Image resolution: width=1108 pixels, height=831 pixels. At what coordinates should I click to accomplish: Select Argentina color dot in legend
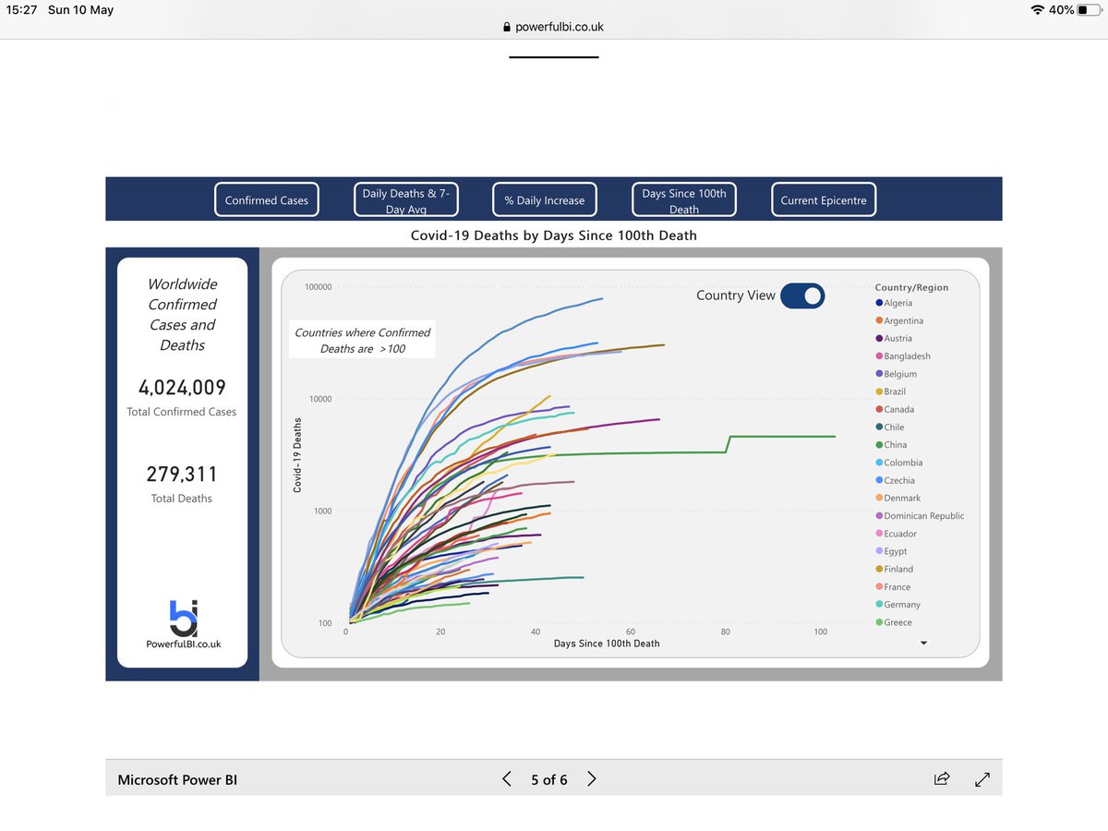(879, 320)
